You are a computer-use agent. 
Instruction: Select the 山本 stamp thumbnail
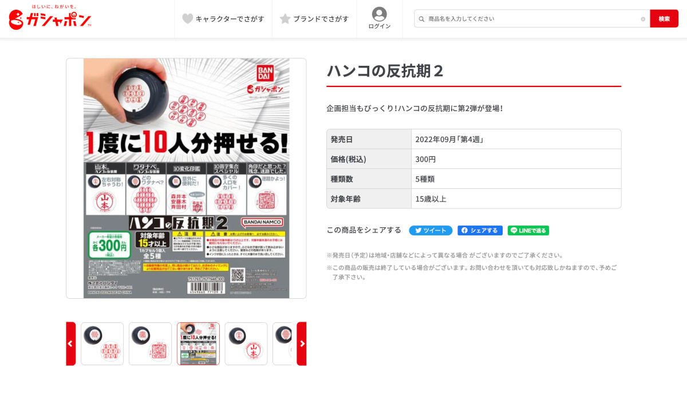point(246,343)
